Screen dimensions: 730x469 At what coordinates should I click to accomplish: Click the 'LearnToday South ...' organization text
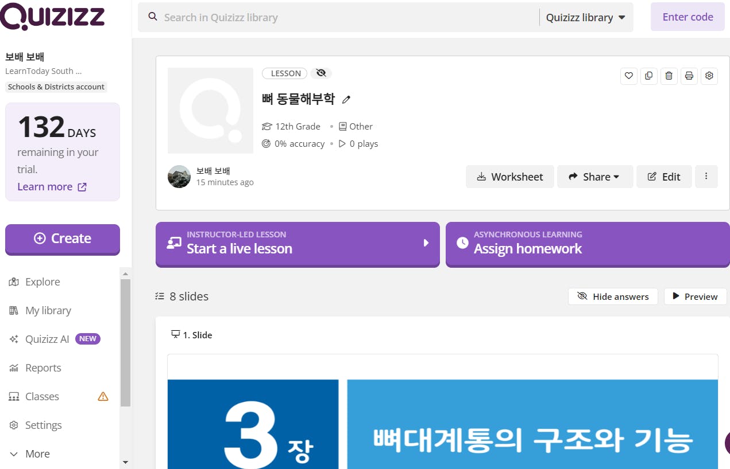(44, 71)
